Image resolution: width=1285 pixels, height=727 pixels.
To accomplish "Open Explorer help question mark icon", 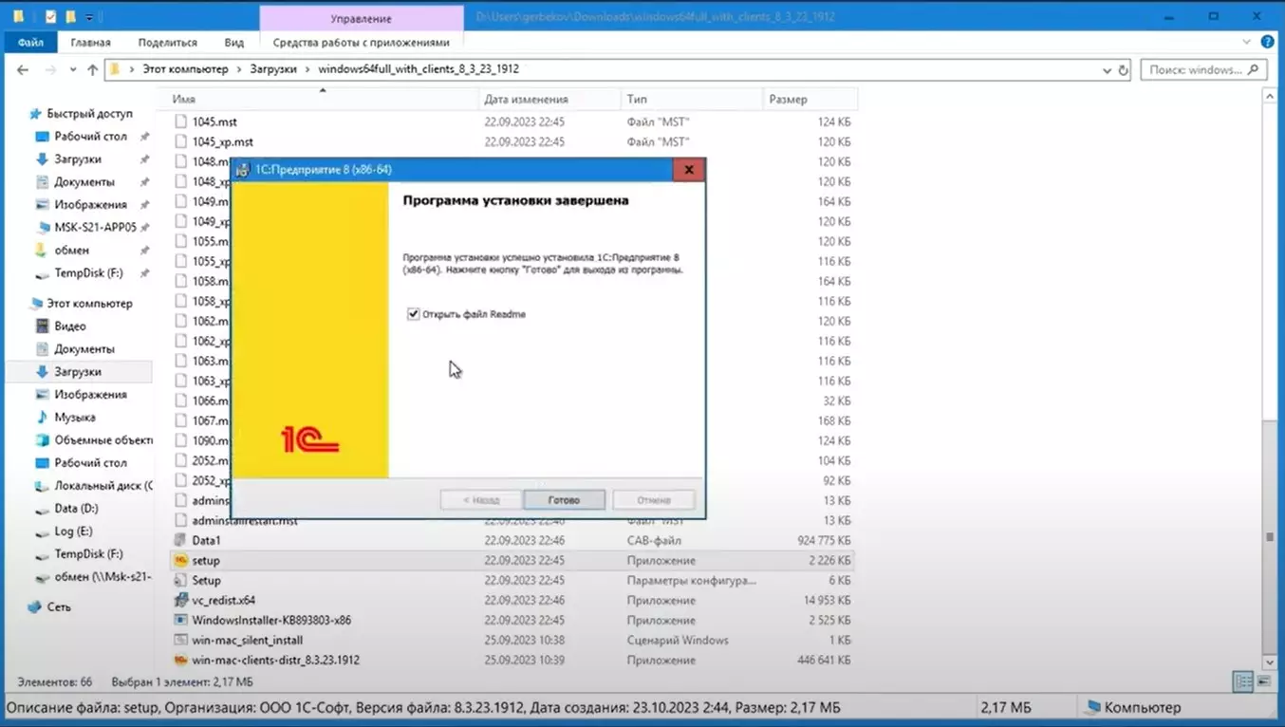I will point(1267,42).
